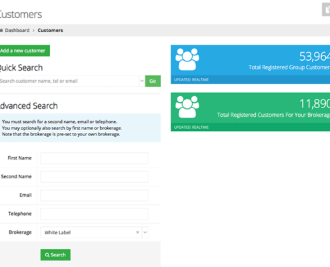Viewport: 330px width, 267px height.
Task: Select the Customers breadcrumb item
Action: 50,31
